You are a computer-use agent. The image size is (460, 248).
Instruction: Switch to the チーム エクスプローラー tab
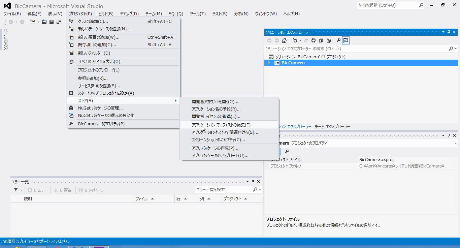click(332, 127)
